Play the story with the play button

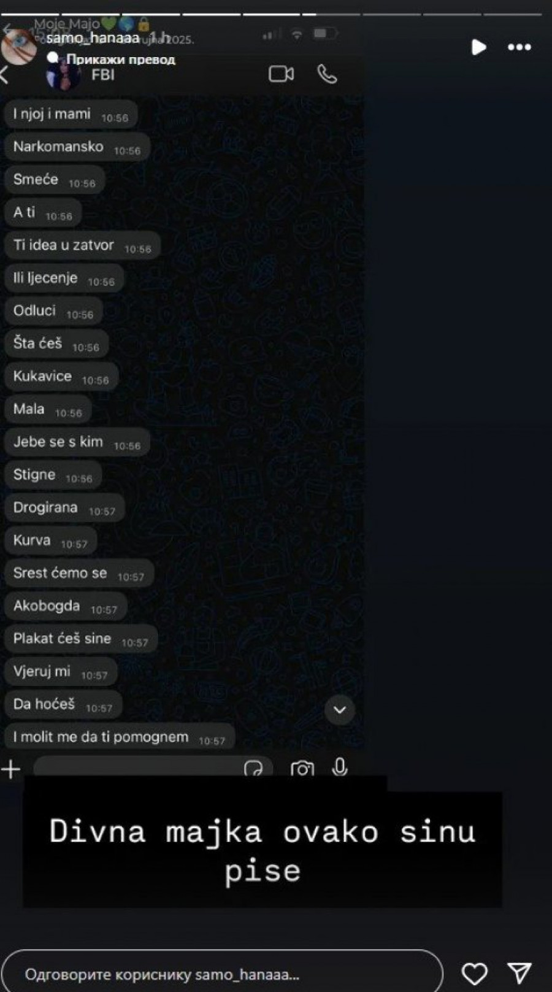pos(478,47)
